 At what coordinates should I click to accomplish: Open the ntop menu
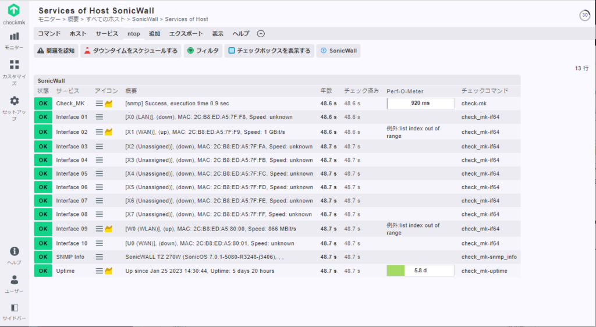(134, 33)
